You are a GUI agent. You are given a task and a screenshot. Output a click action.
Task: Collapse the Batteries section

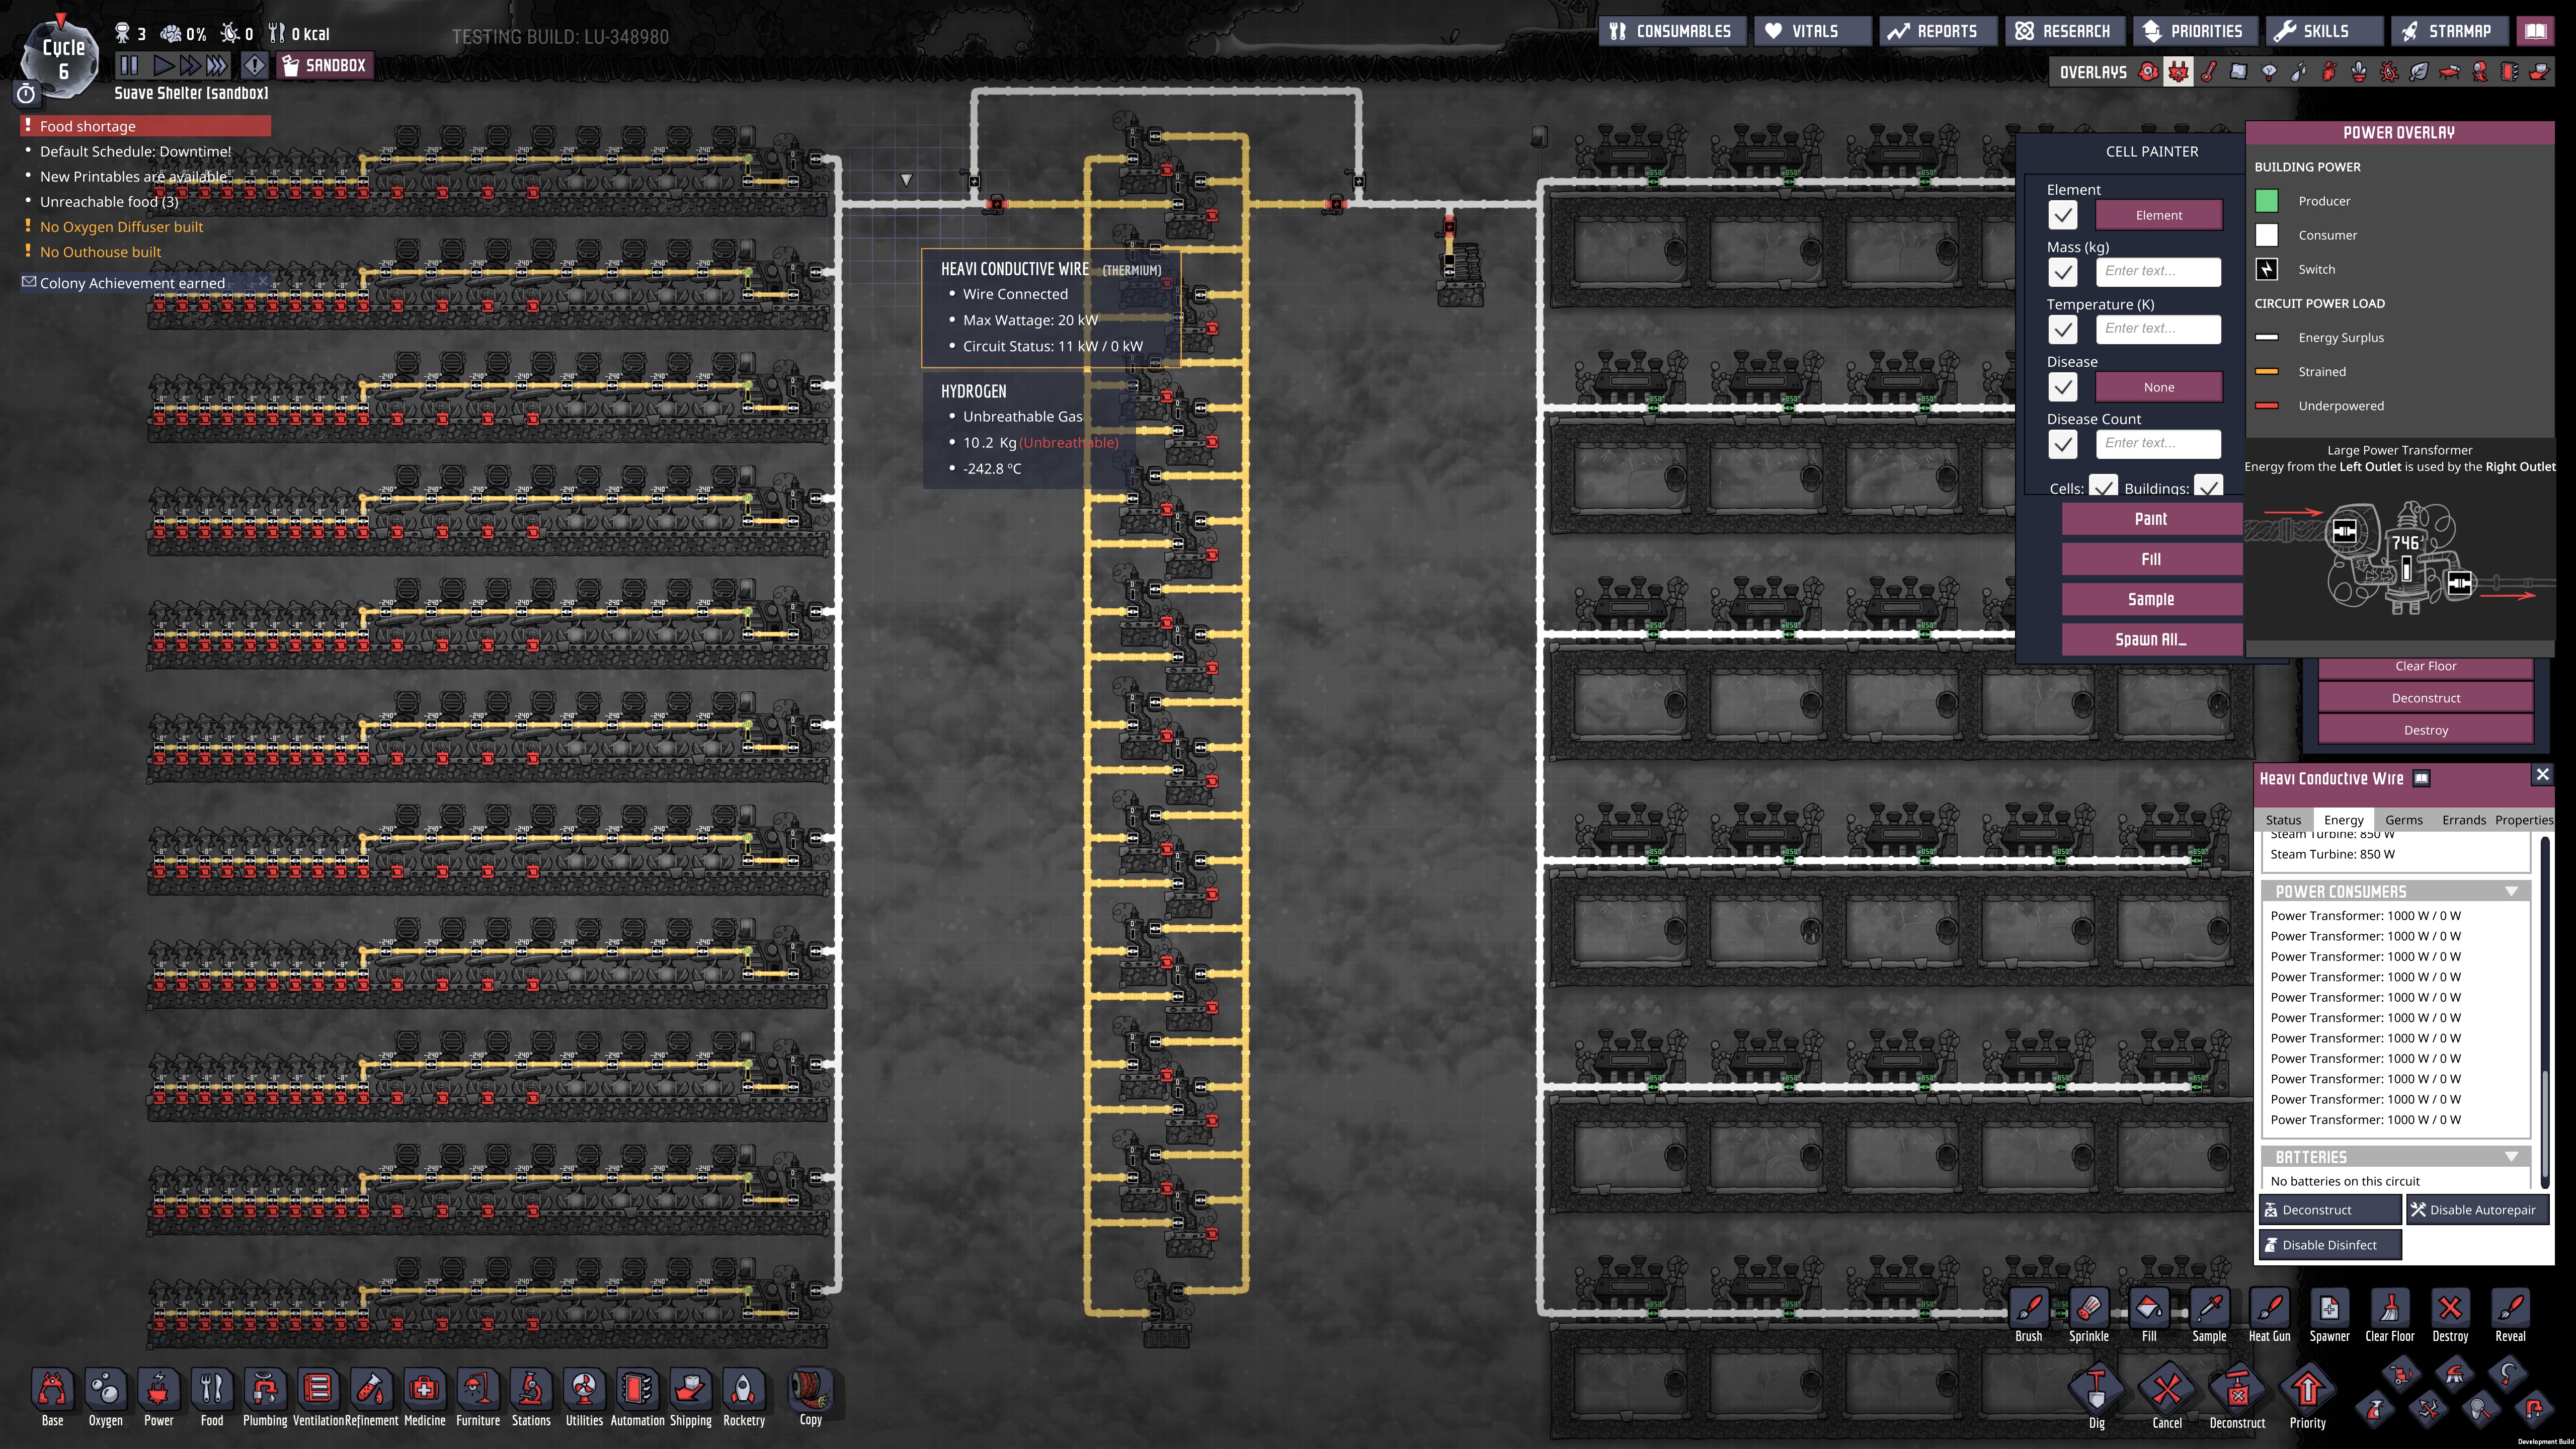tap(2511, 1157)
